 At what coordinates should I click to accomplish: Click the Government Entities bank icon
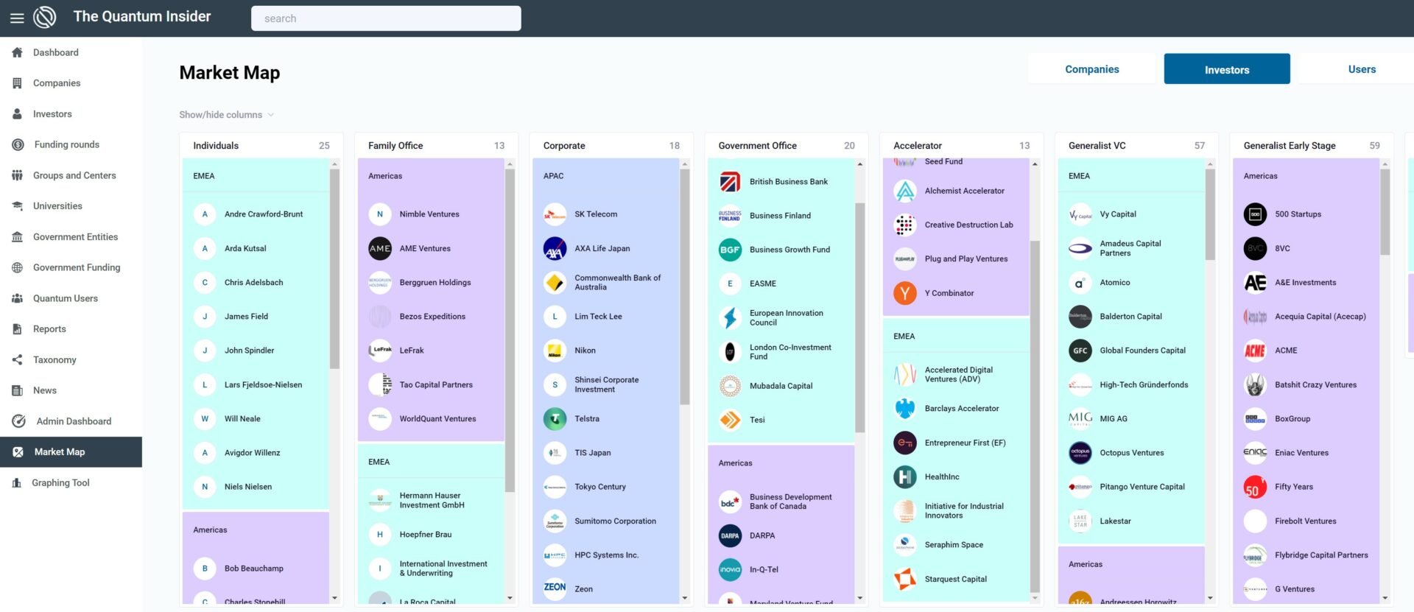pos(17,237)
